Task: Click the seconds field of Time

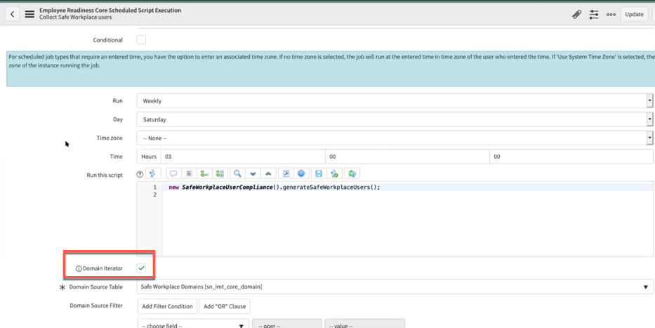Action: tap(571, 157)
